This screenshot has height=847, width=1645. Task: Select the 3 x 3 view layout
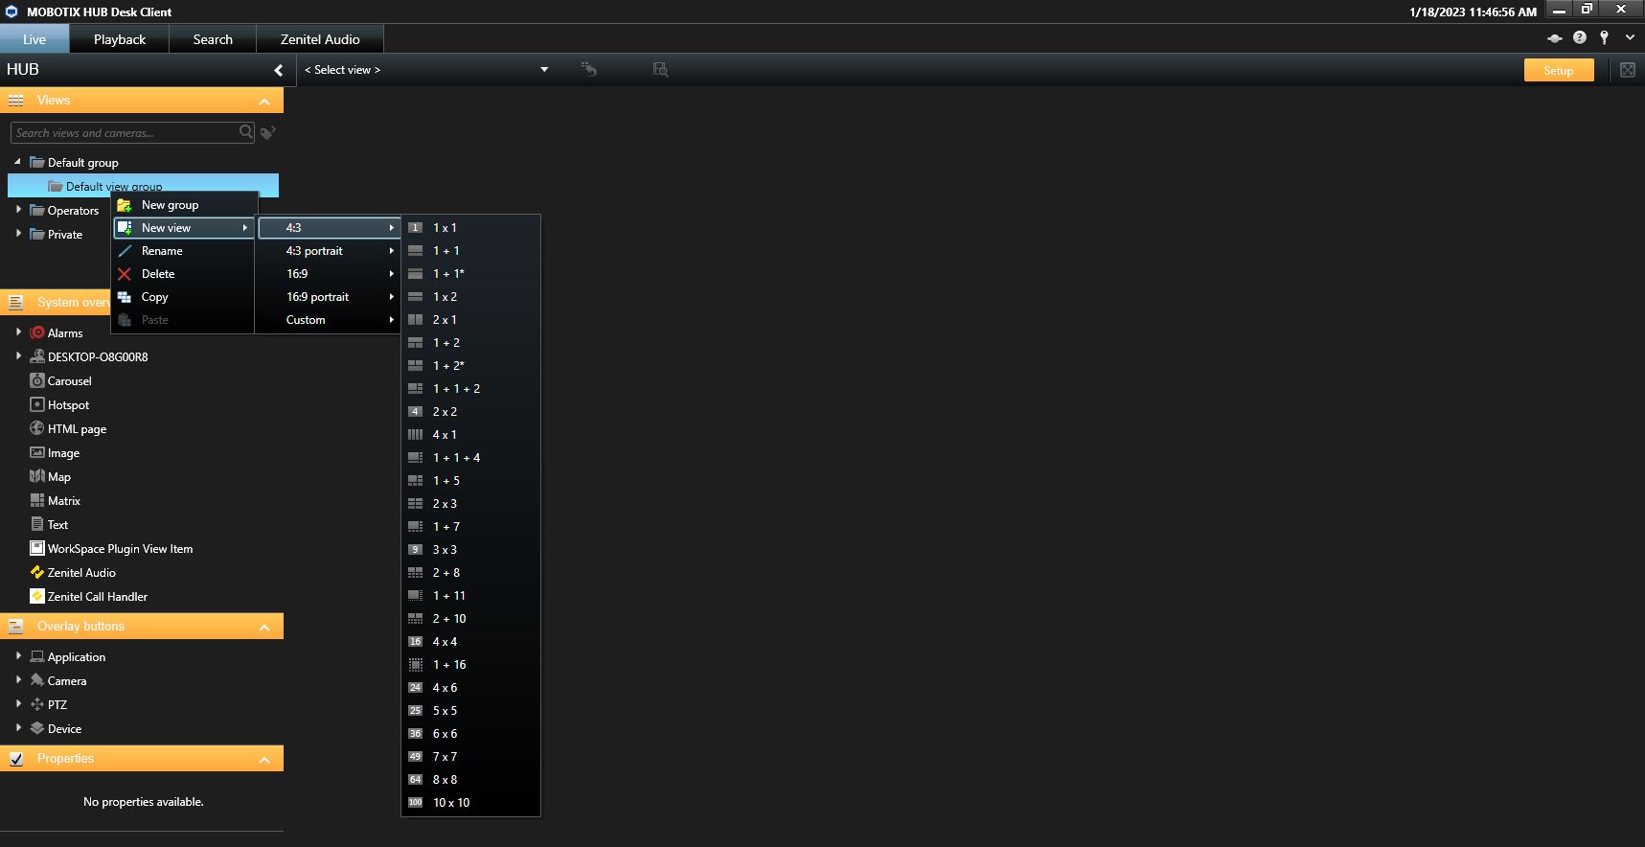pos(445,550)
